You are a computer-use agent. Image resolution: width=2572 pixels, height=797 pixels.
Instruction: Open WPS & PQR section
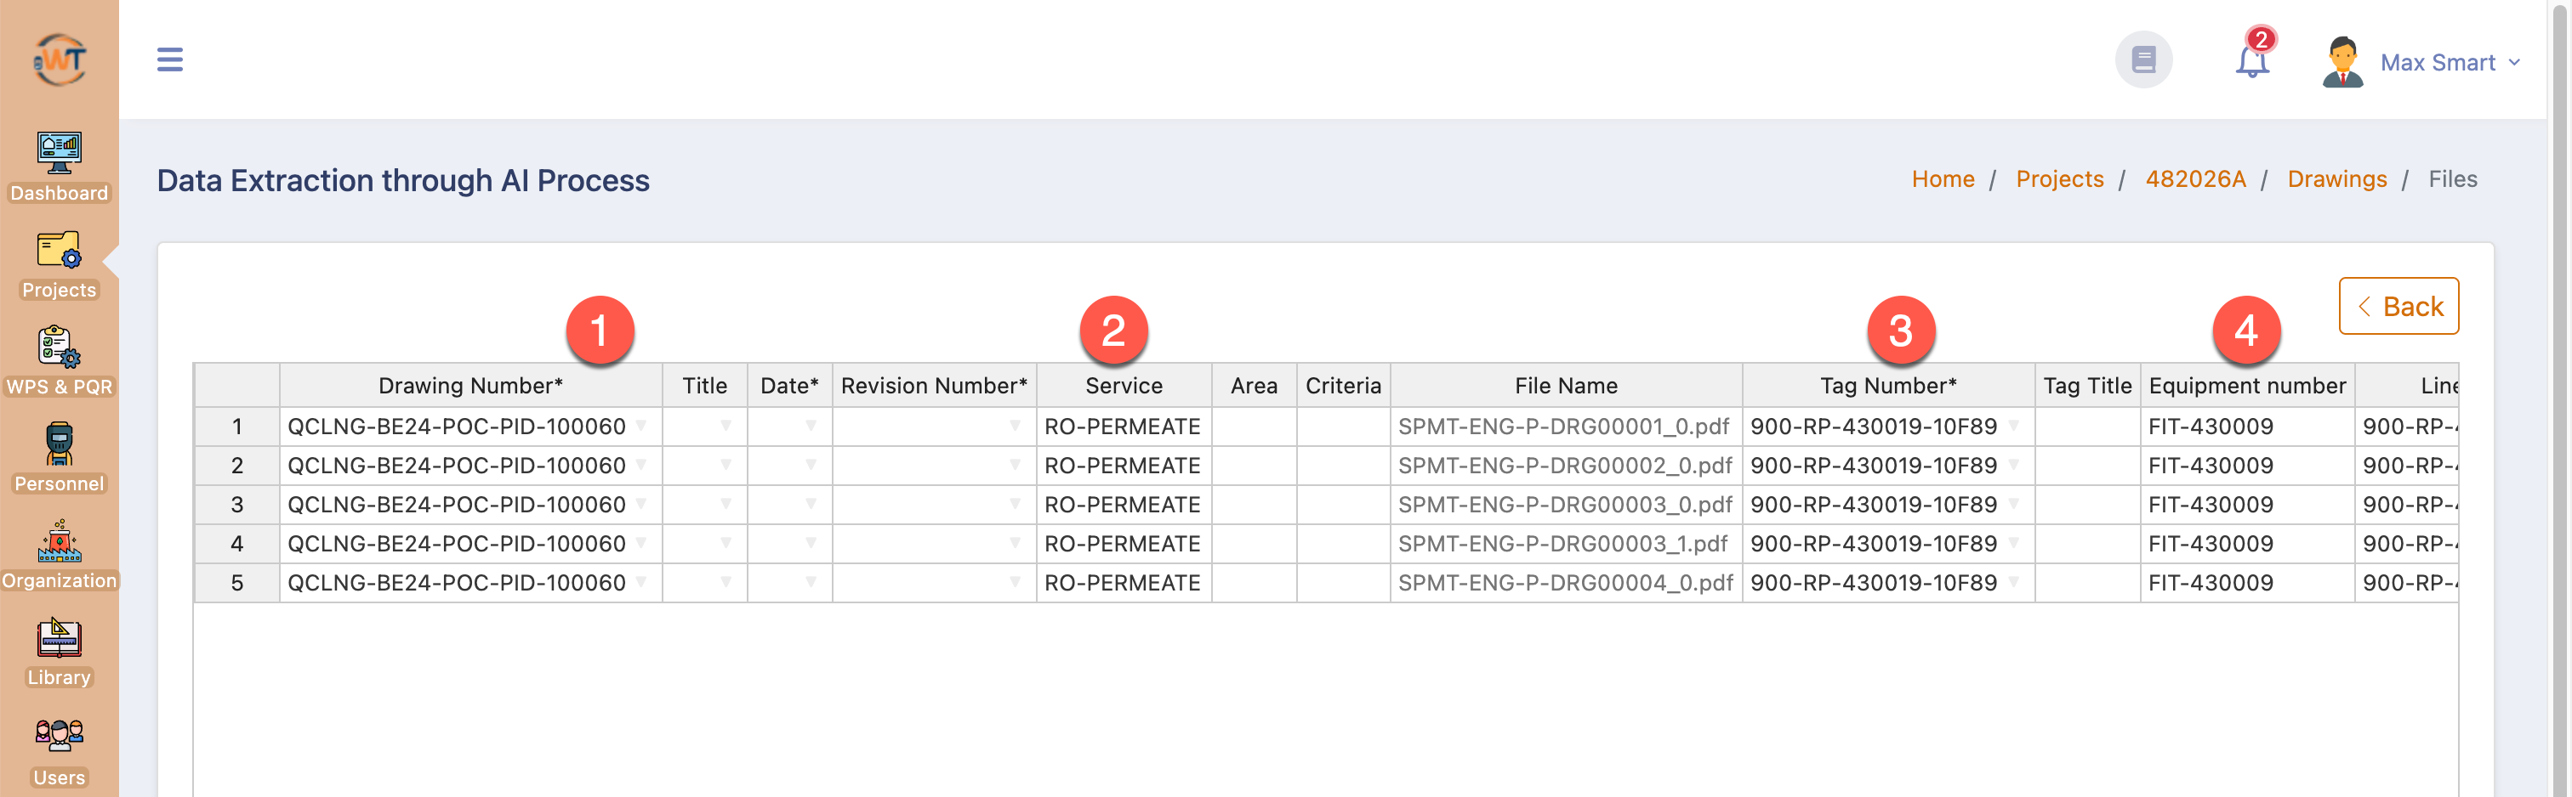(59, 361)
